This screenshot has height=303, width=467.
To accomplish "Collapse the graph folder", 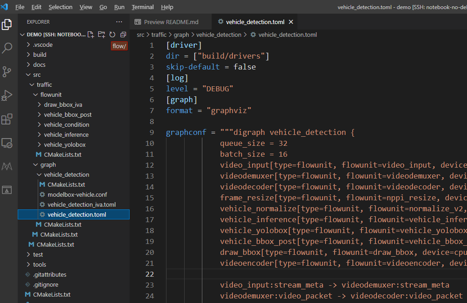I will [x=74, y=164].
